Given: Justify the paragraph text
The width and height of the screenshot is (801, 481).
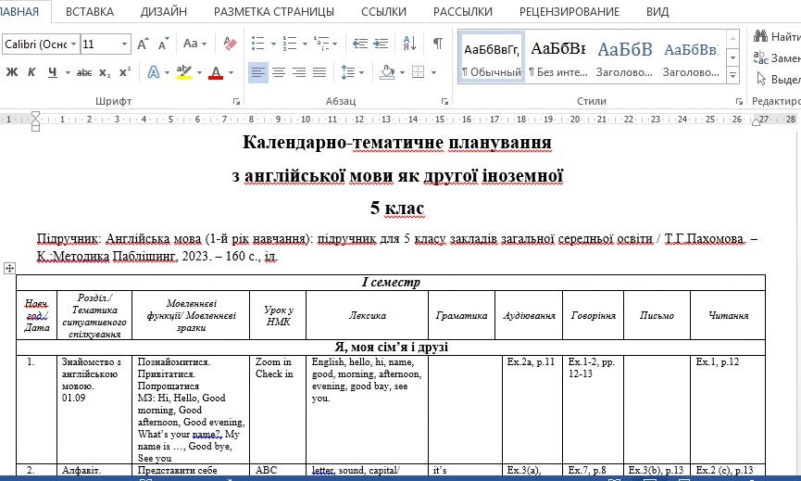Looking at the screenshot, I should click(319, 72).
